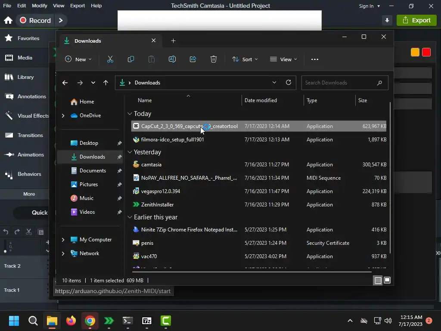Open the Camtasia Help menu
441x331 pixels.
pyautogui.click(x=96, y=6)
